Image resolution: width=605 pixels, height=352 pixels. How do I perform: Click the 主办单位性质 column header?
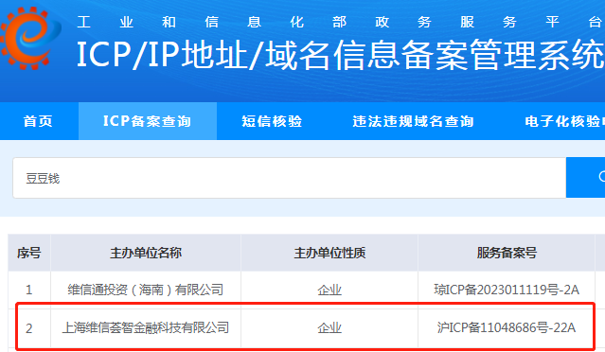coord(329,253)
